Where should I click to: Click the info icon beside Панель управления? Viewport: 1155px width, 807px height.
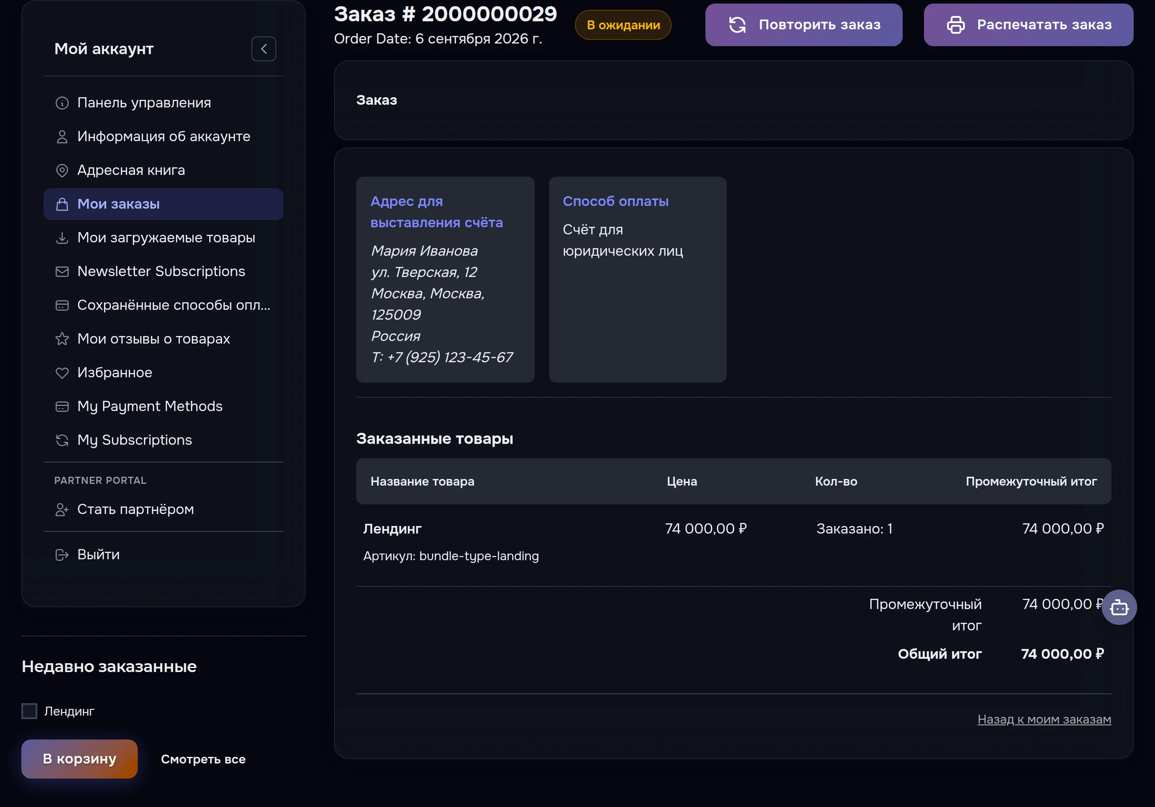click(x=62, y=103)
